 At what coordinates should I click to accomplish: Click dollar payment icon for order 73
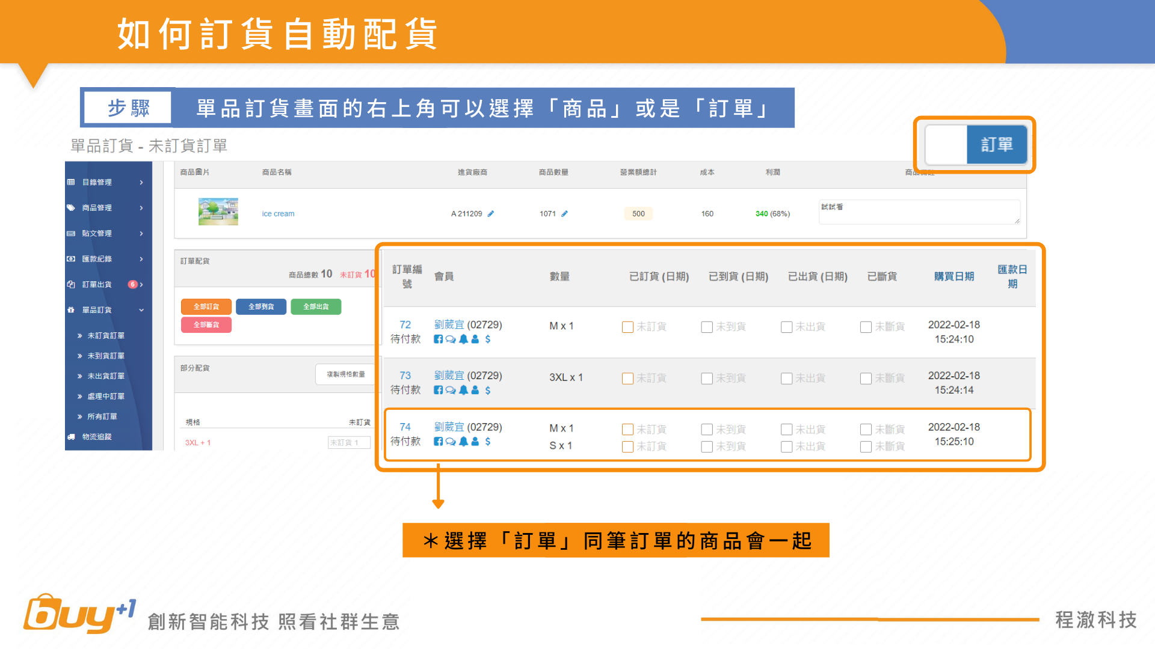[x=488, y=391]
